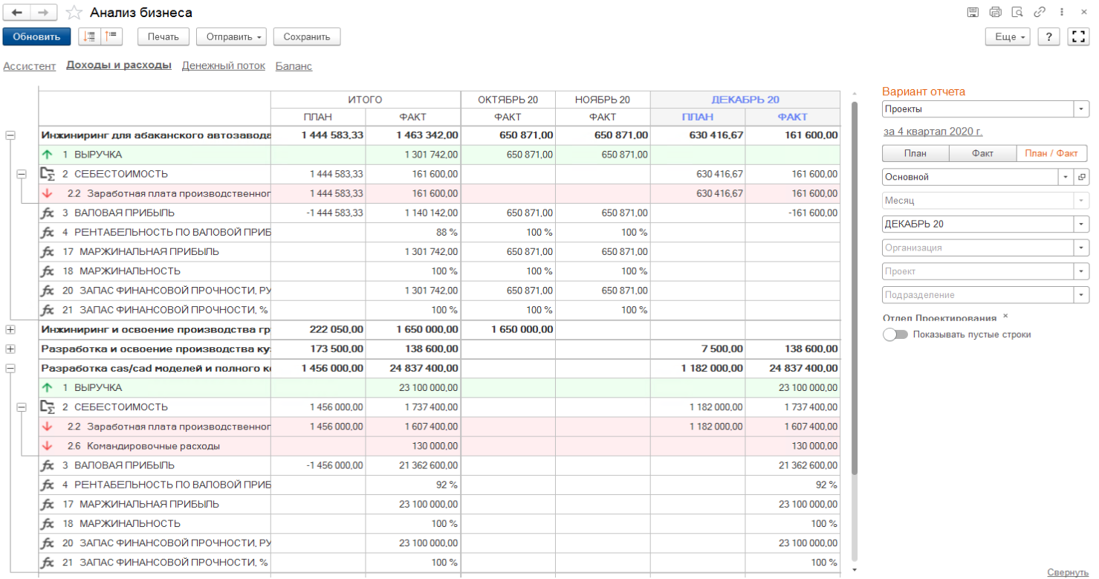The width and height of the screenshot is (1099, 579).
Task: Click red arrow icon on Командировочные расходы row
Action: [x=48, y=446]
